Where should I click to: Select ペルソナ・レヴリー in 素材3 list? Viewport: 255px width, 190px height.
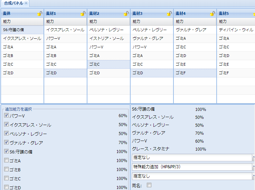click(x=152, y=30)
